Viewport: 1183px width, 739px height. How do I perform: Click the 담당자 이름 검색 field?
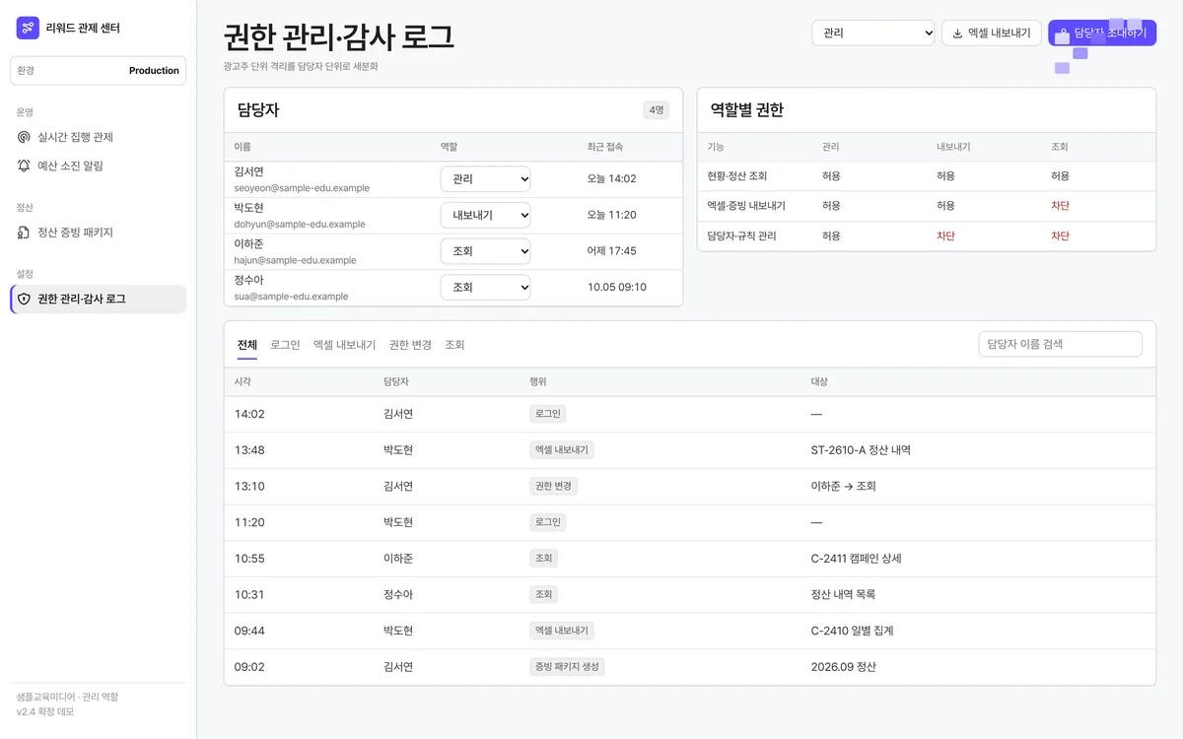click(1060, 344)
